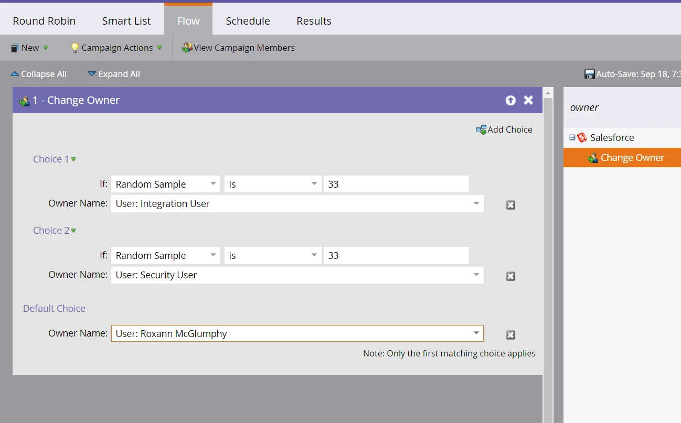Click the Auto-Save disk icon
The image size is (681, 423).
click(x=590, y=74)
